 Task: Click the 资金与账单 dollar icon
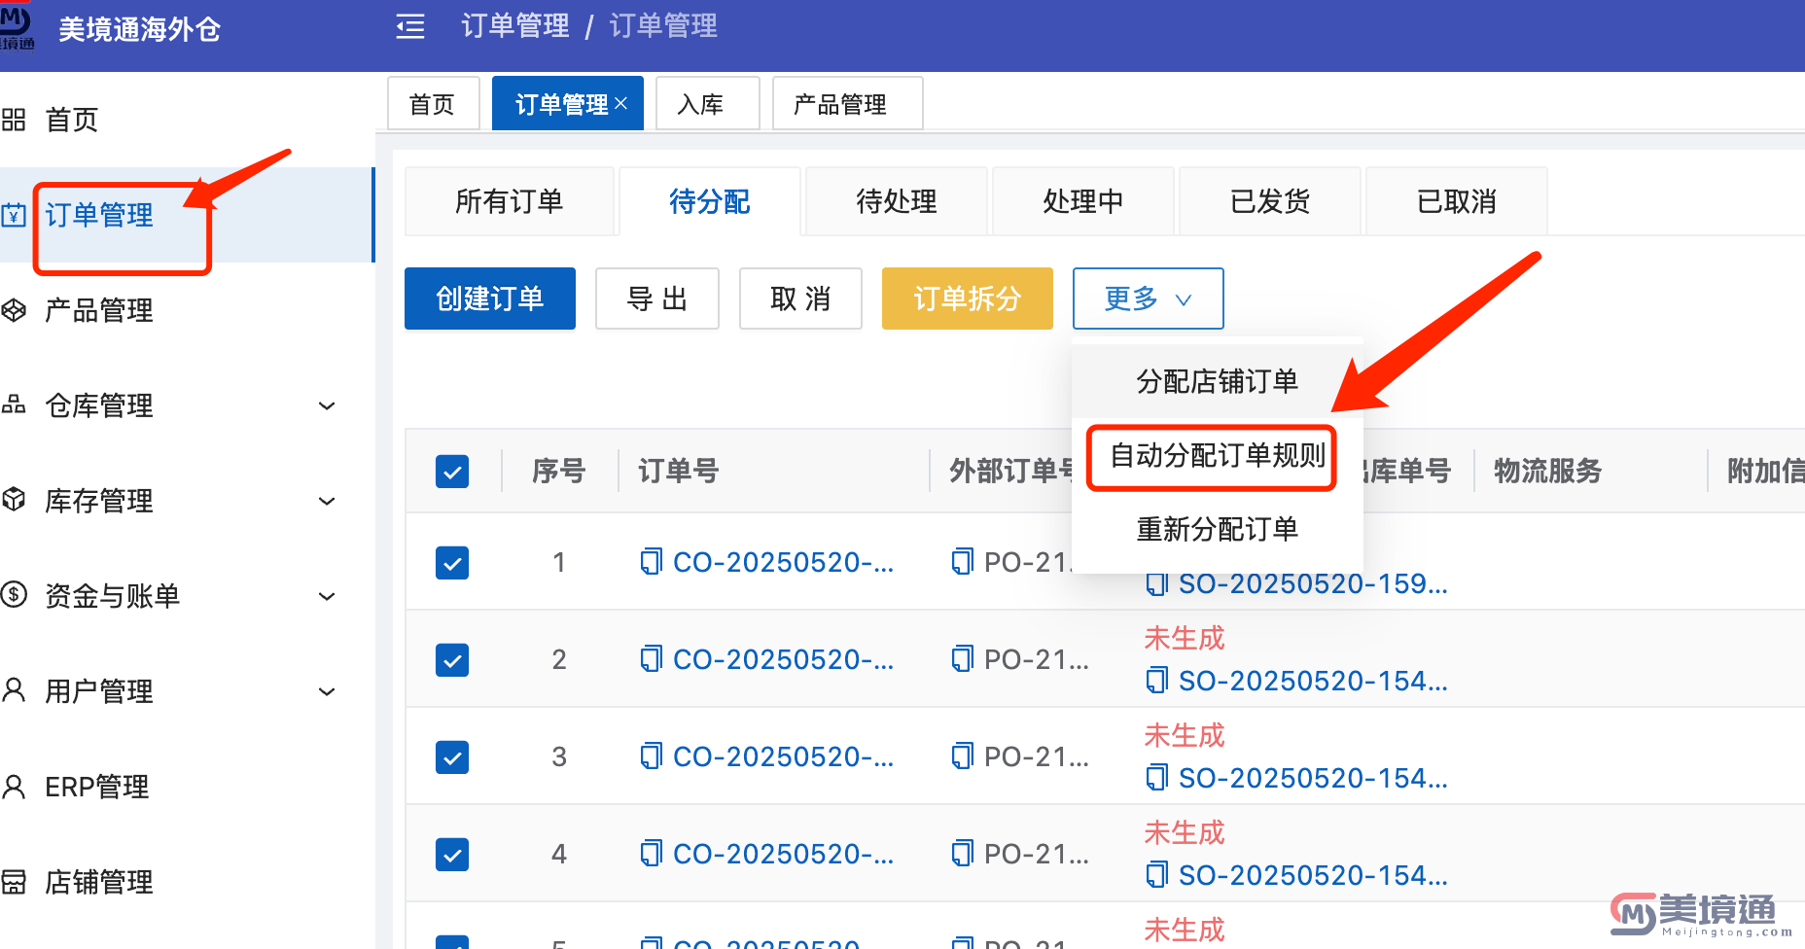(x=14, y=594)
